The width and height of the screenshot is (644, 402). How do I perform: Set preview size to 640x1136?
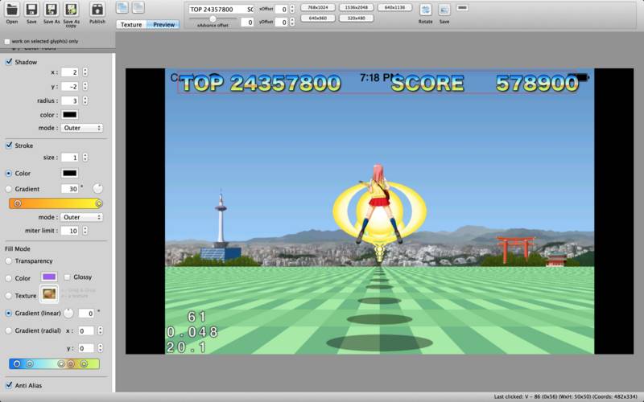(394, 7)
